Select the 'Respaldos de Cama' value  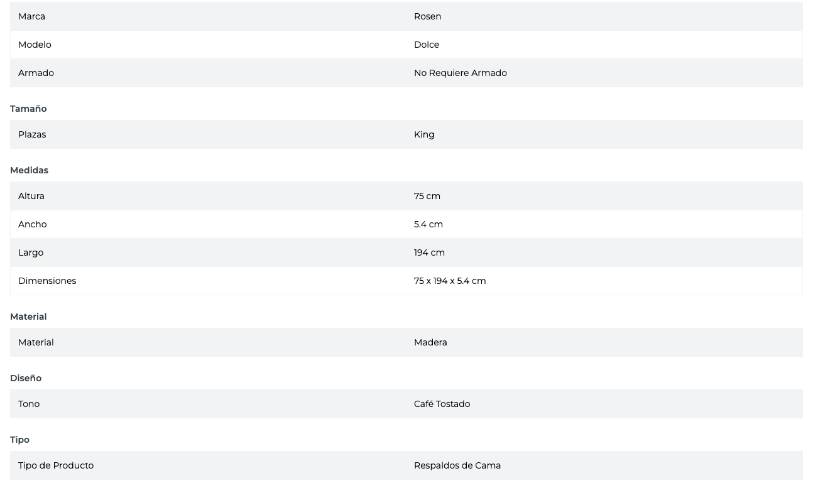click(457, 465)
